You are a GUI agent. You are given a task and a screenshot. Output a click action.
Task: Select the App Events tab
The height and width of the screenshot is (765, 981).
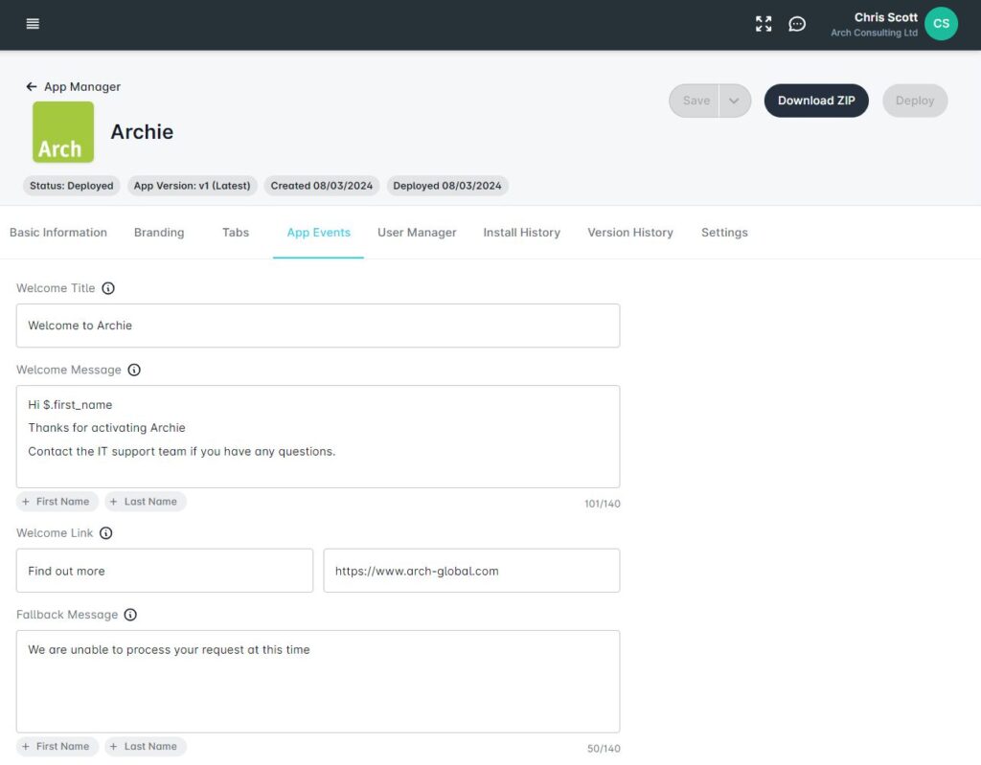(x=318, y=233)
